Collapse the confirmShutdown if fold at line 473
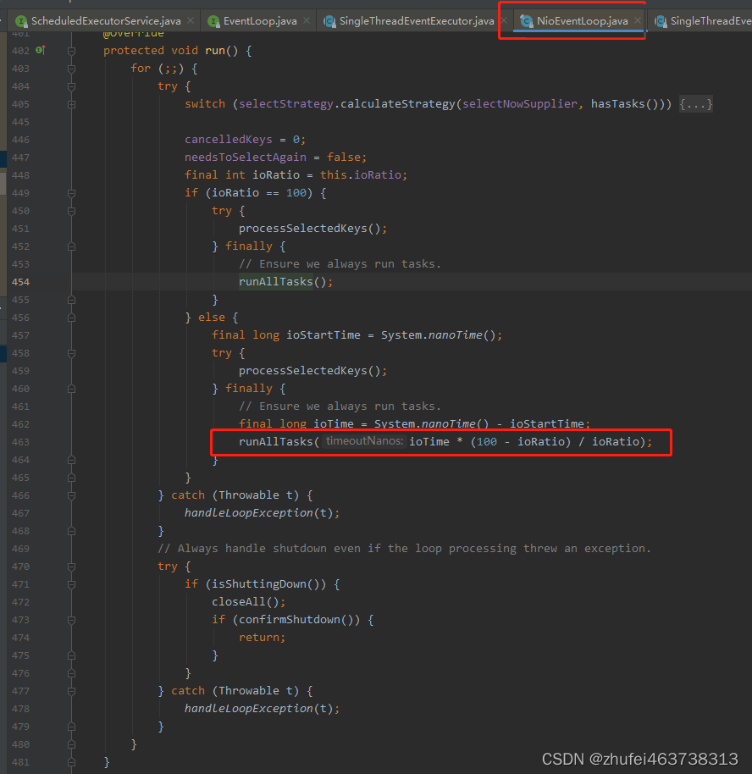 [72, 620]
